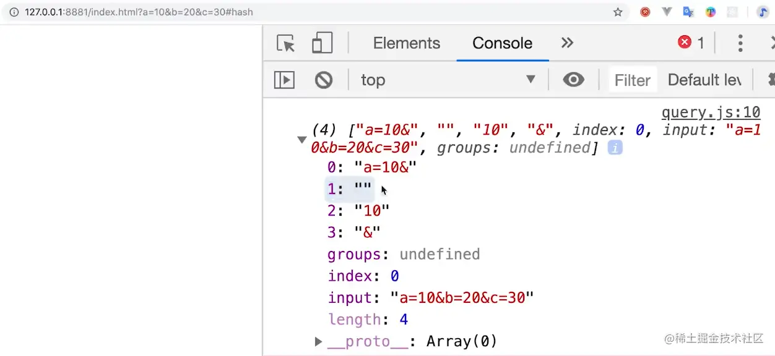Screen dimensions: 775x356
Task: Clear the console with the ban icon
Action: [324, 80]
